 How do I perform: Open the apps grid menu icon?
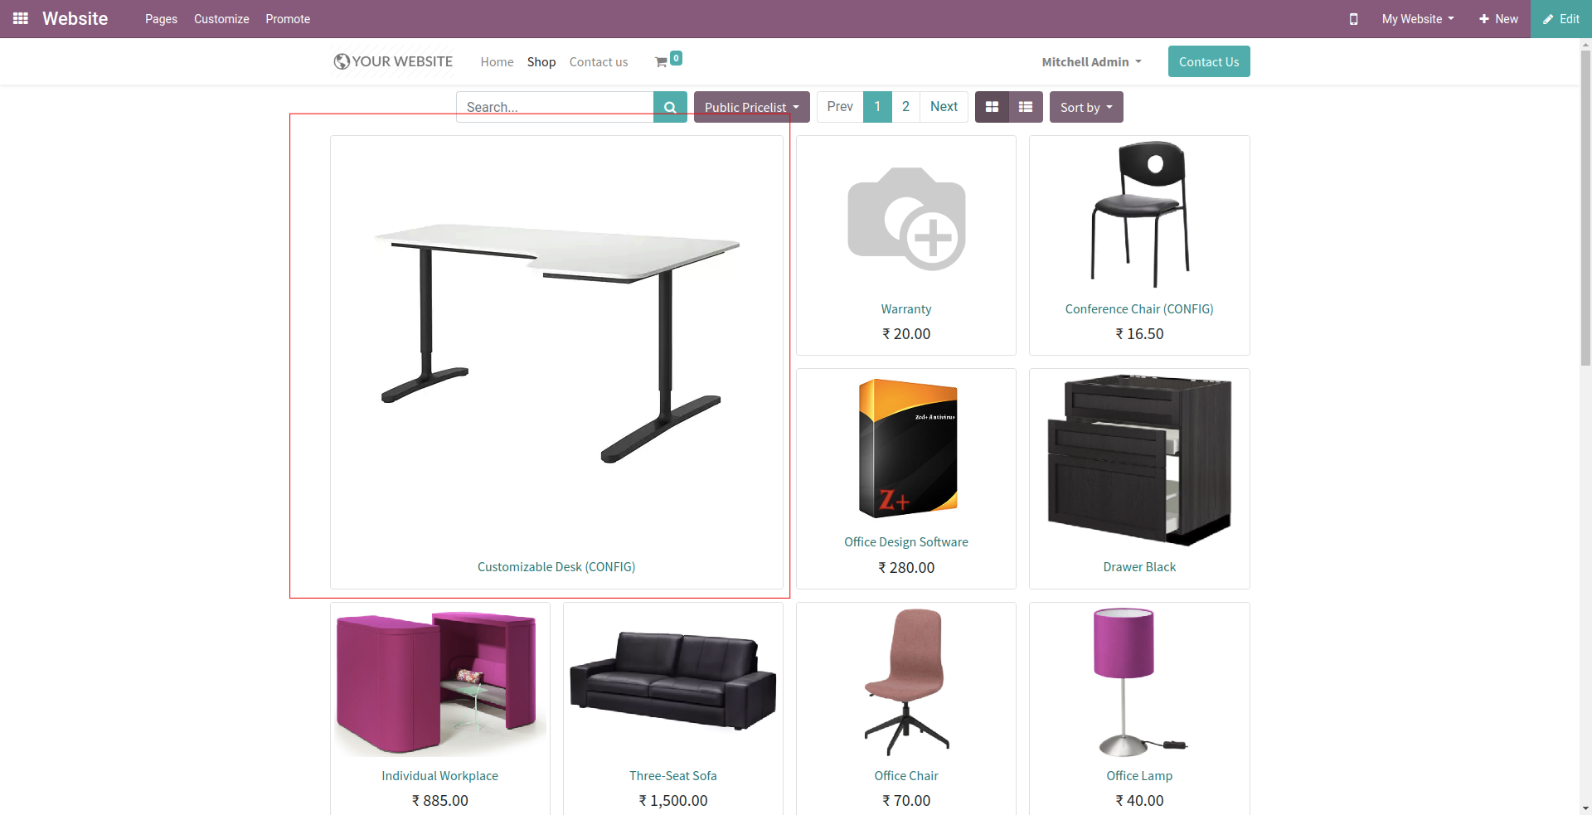pyautogui.click(x=21, y=18)
